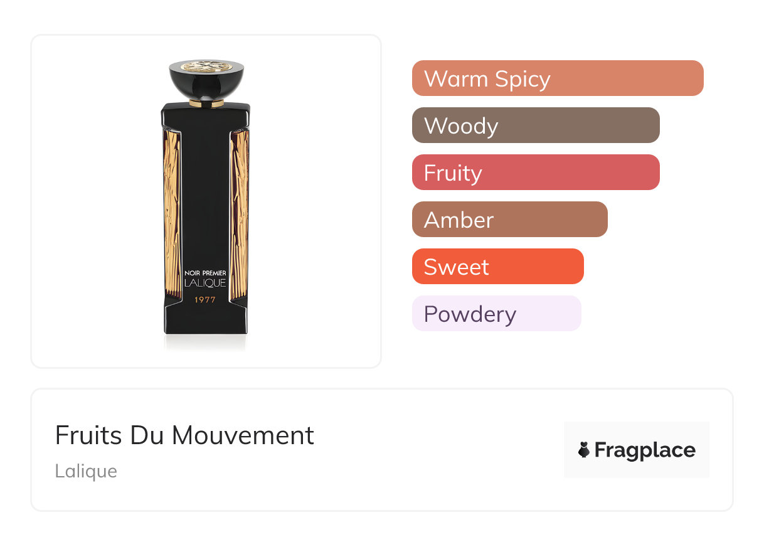Select the Woody accord bar
764x542 pixels.
[x=535, y=125]
